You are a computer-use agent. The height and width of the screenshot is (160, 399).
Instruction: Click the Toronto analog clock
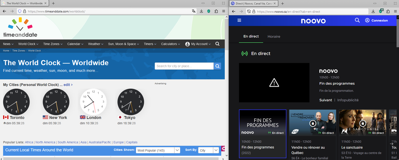16,102
